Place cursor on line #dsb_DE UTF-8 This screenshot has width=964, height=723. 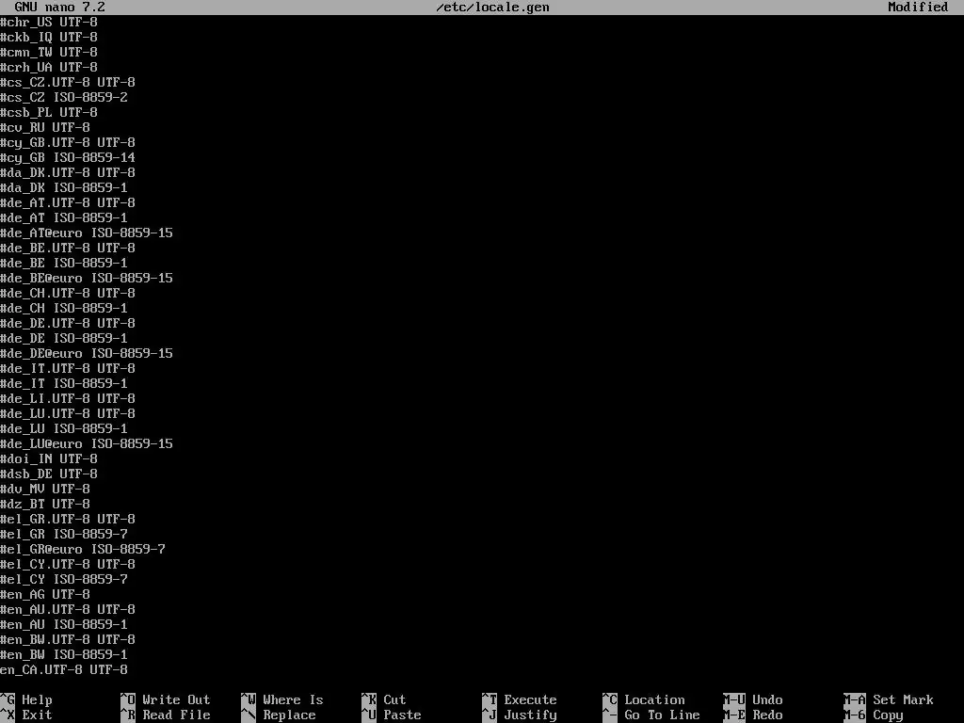(49, 474)
